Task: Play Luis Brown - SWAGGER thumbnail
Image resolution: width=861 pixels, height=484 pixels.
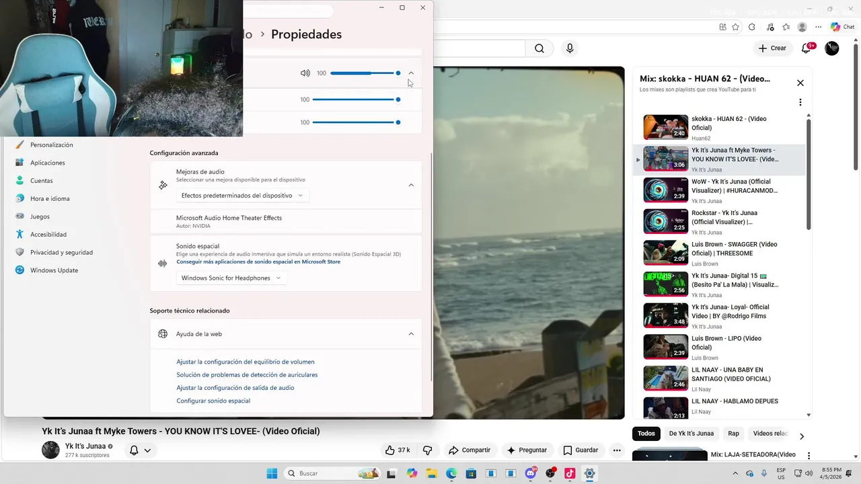Action: (x=666, y=253)
